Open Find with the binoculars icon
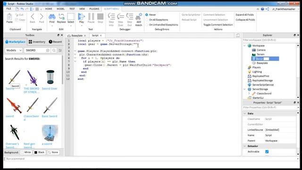302x170 pixels. tap(52, 17)
